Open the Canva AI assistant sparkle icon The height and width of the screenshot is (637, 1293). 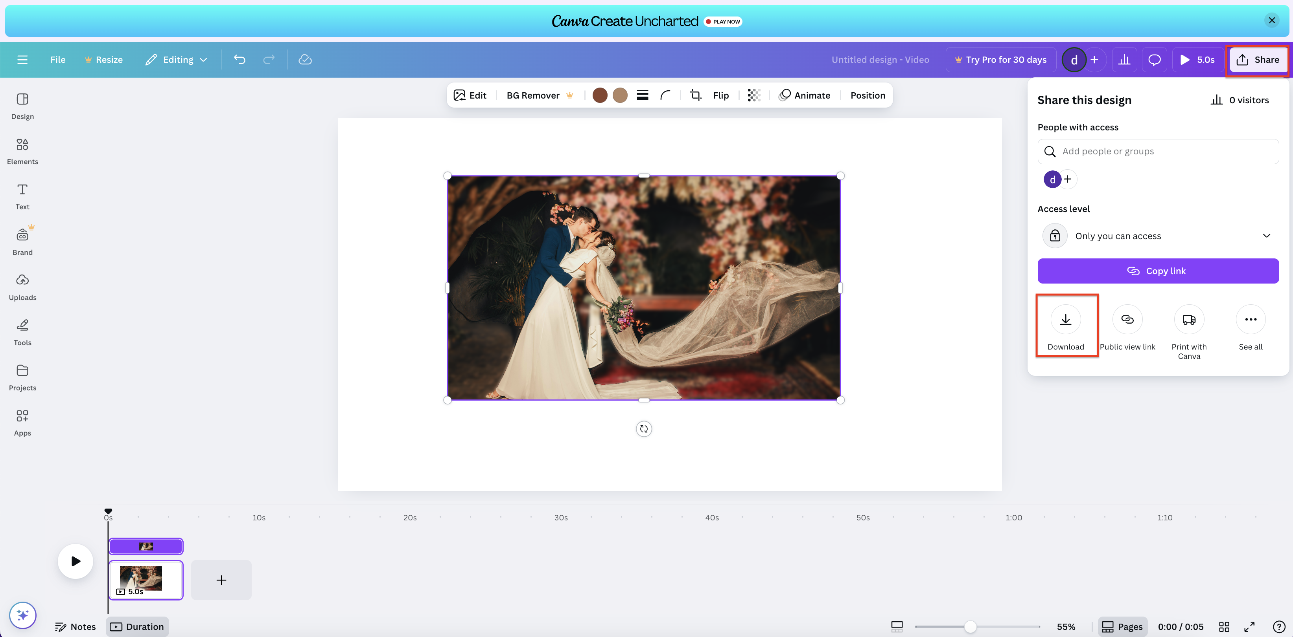pyautogui.click(x=22, y=615)
